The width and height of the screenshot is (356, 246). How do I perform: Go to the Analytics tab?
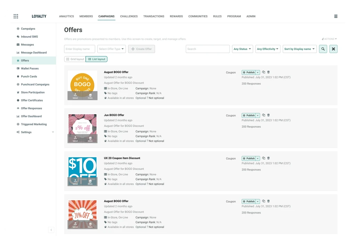coord(66,16)
